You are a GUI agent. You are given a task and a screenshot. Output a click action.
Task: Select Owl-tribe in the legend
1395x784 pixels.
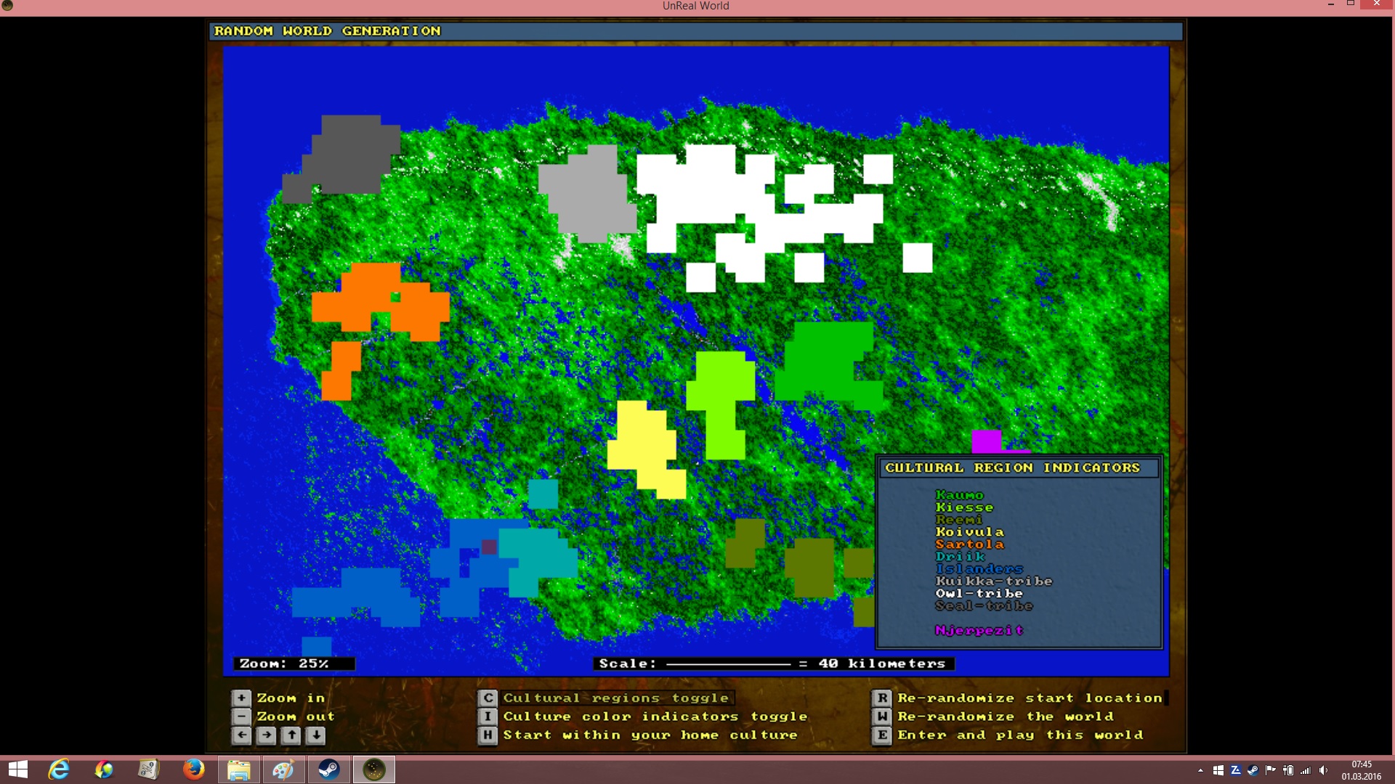[x=979, y=594]
